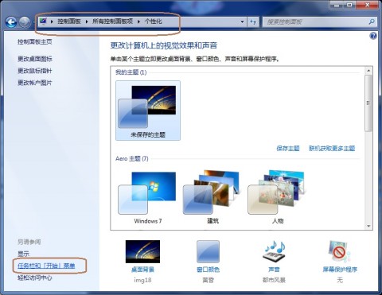Click the theme list scroll down arrow
Image resolution: width=382 pixels, height=295 pixels.
click(x=368, y=226)
